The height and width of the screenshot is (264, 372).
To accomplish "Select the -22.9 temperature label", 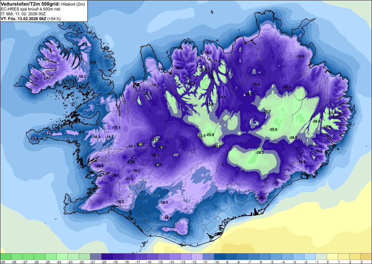I will (x=203, y=70).
